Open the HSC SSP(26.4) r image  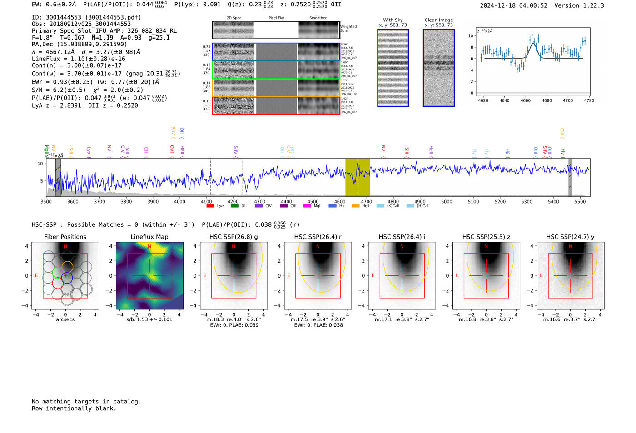(x=318, y=276)
